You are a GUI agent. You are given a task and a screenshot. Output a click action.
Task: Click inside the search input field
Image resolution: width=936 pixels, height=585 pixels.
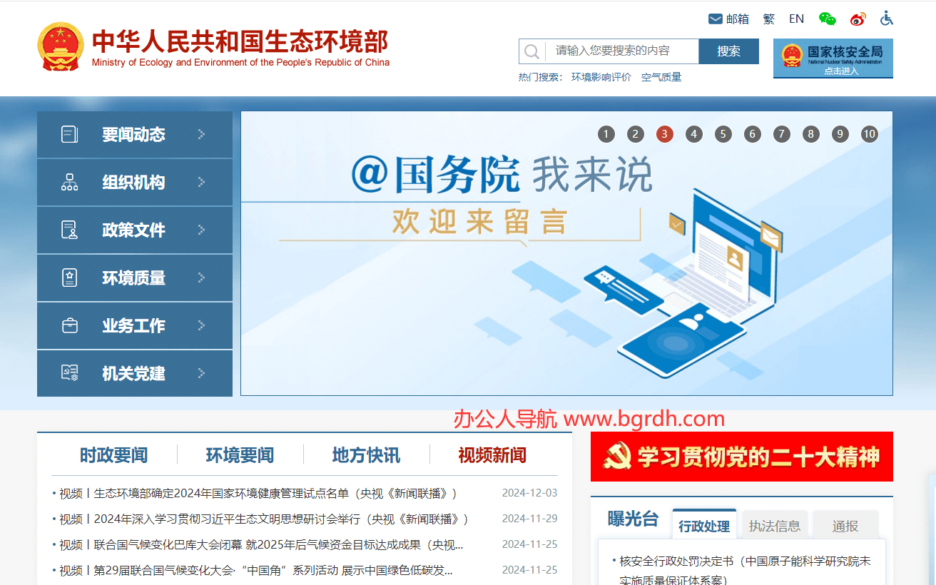617,51
